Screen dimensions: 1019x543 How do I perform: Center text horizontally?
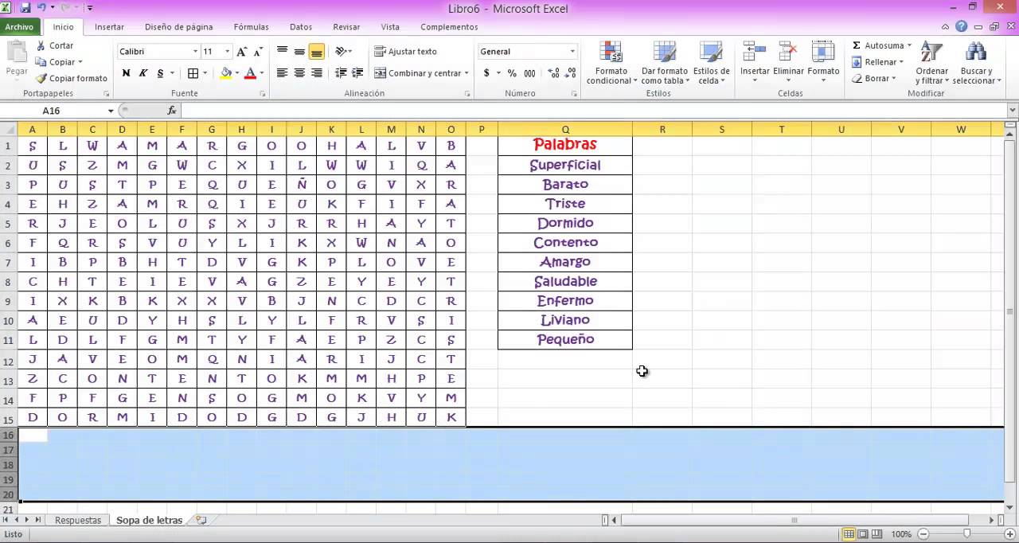pos(299,73)
